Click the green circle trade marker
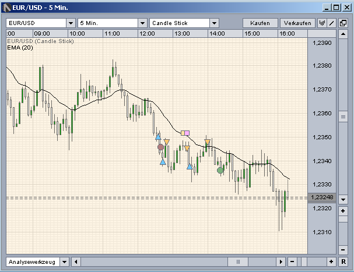Viewport: 354px width, 272px height. (x=220, y=171)
